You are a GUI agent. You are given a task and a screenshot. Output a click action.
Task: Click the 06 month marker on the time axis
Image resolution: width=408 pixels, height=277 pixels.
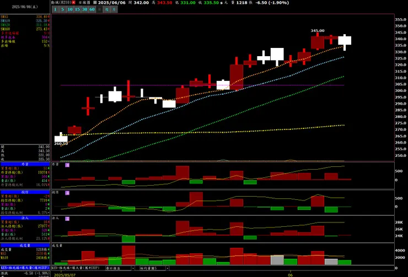[290, 275]
